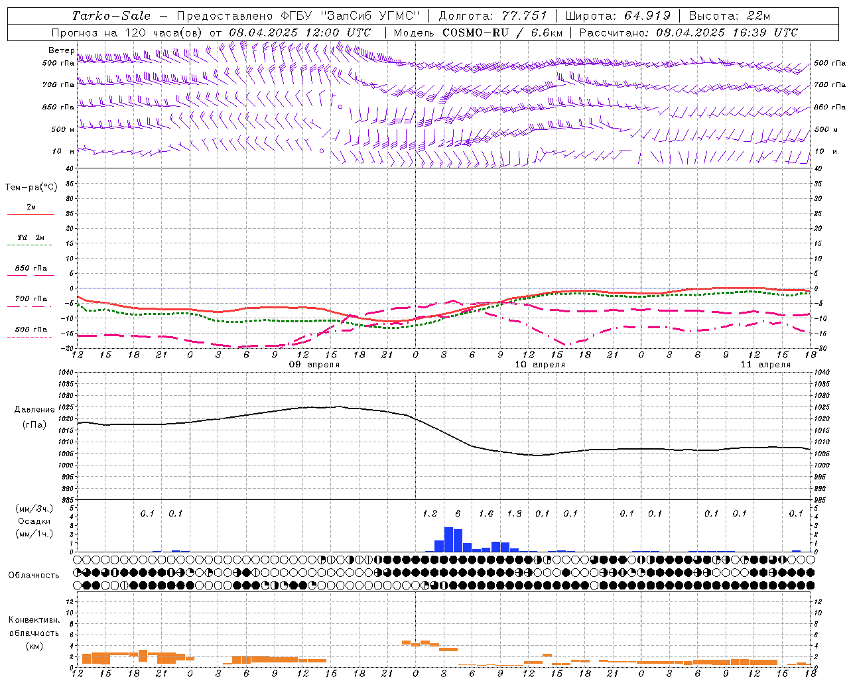
Task: Click the "Осадки" precipitation panel label
Action: pos(34,521)
